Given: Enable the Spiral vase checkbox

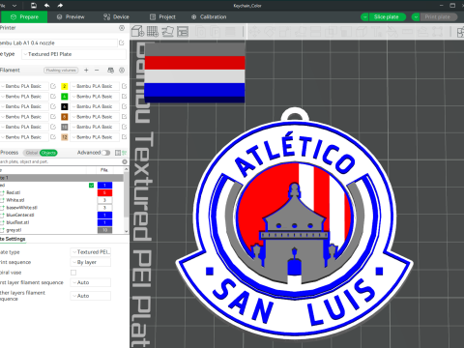Looking at the screenshot, I should click(73, 273).
